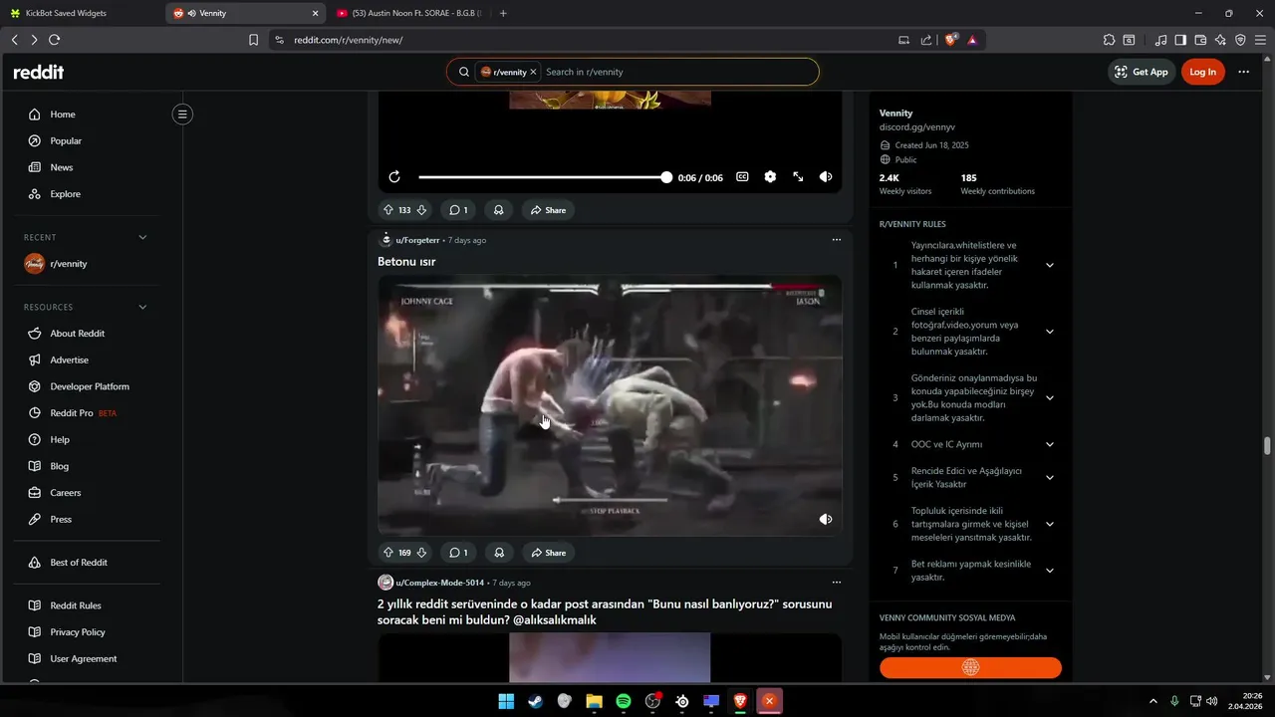Open comments on the 133-vote post

[x=458, y=210]
